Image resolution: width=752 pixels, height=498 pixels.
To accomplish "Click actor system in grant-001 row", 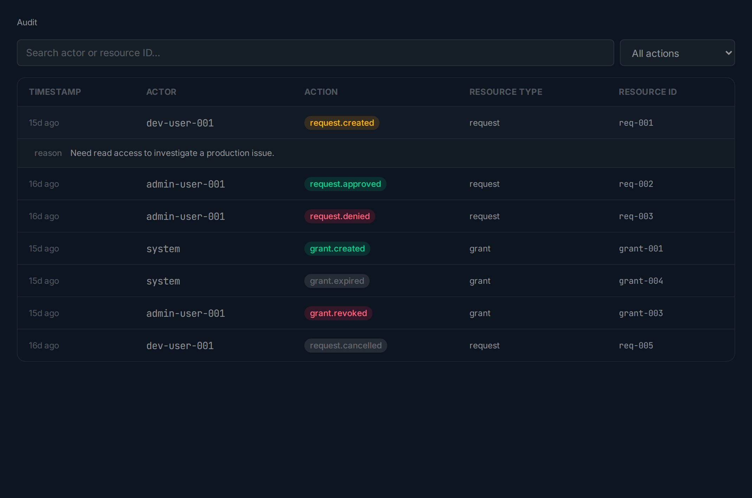I will 163,249.
